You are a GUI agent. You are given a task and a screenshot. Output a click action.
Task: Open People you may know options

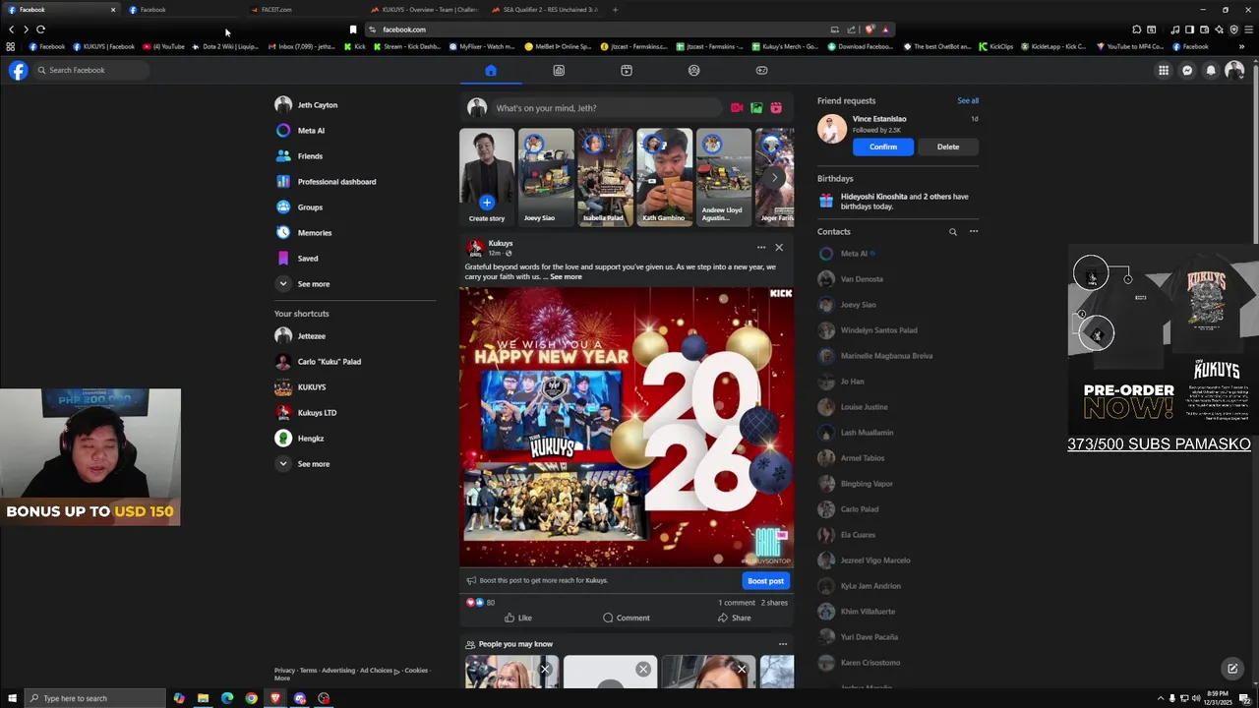click(x=783, y=645)
